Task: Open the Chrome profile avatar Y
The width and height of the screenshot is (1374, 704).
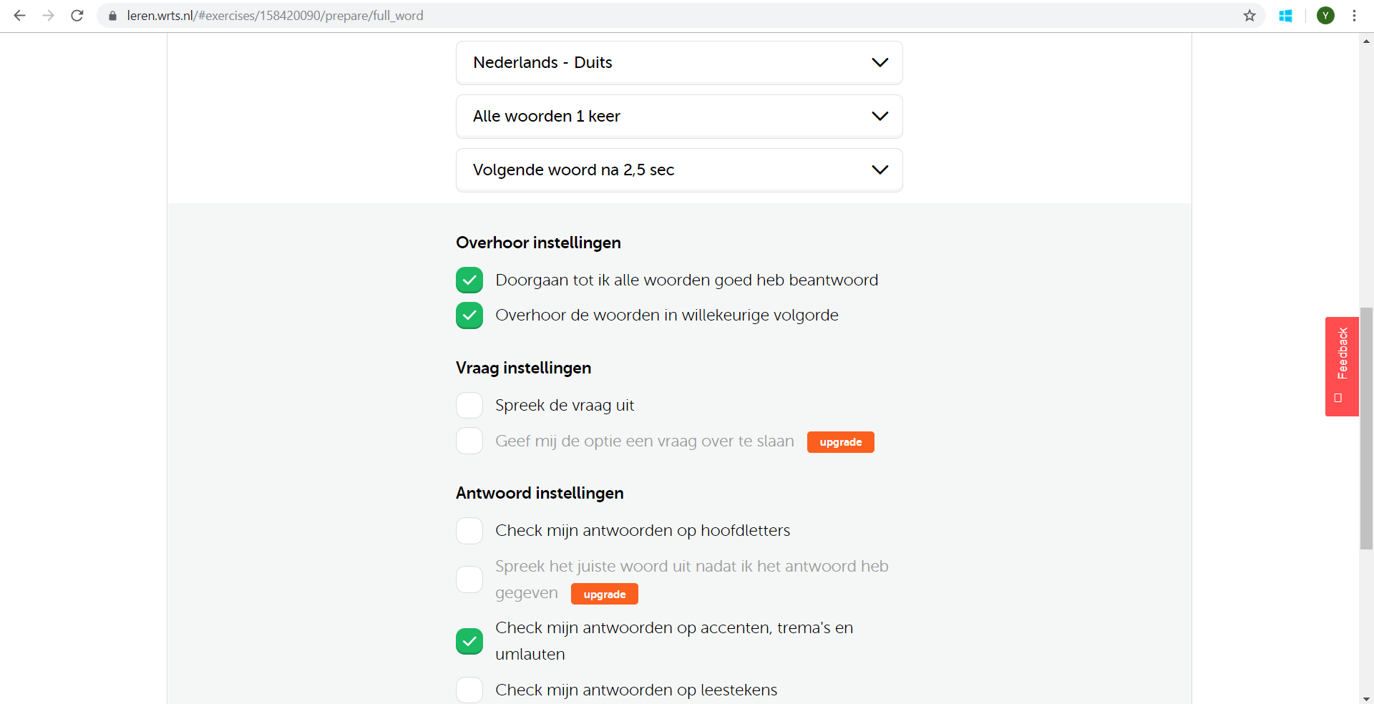Action: (1325, 16)
